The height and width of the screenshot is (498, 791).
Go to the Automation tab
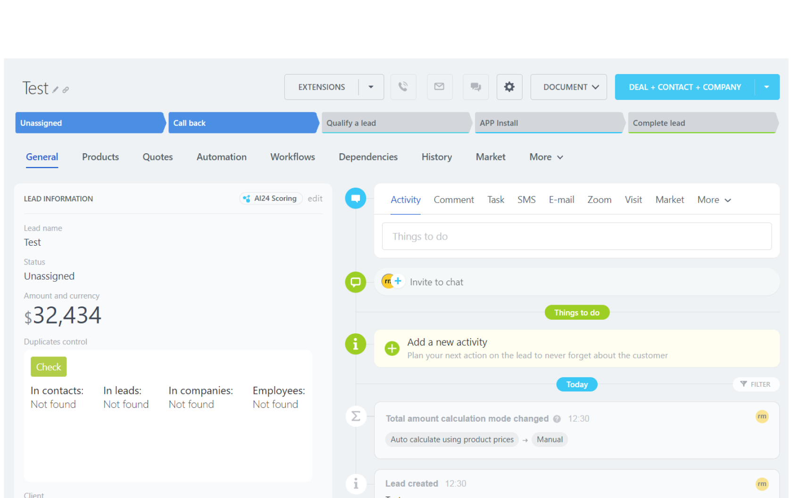[x=222, y=157]
